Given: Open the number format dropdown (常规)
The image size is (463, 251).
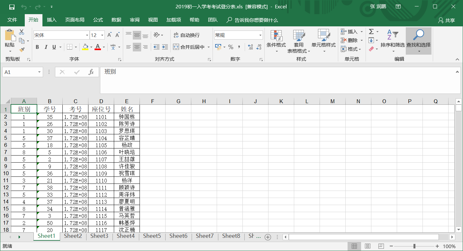Looking at the screenshot, I should 260,35.
